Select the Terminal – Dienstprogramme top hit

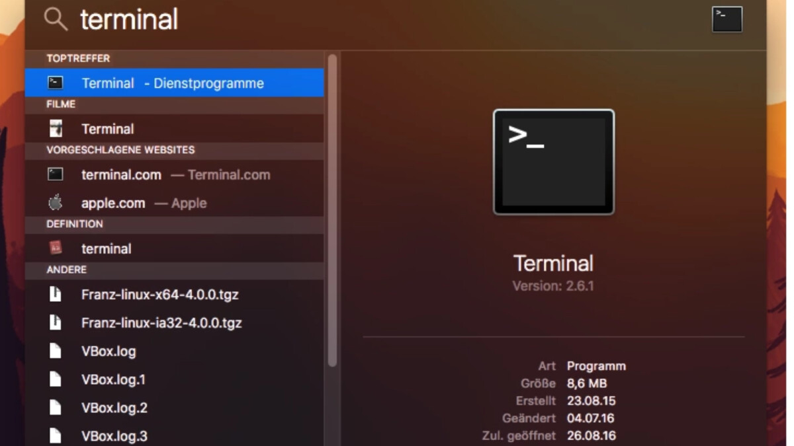pyautogui.click(x=173, y=83)
